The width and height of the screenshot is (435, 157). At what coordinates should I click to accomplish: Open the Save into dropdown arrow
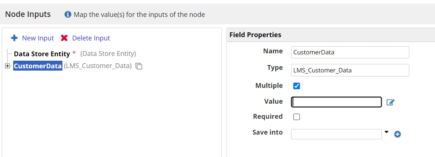pyautogui.click(x=387, y=132)
